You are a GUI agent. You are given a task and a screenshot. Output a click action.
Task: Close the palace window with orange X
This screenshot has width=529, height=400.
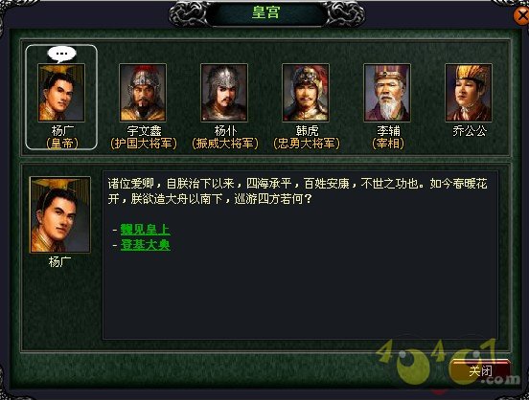click(521, 15)
